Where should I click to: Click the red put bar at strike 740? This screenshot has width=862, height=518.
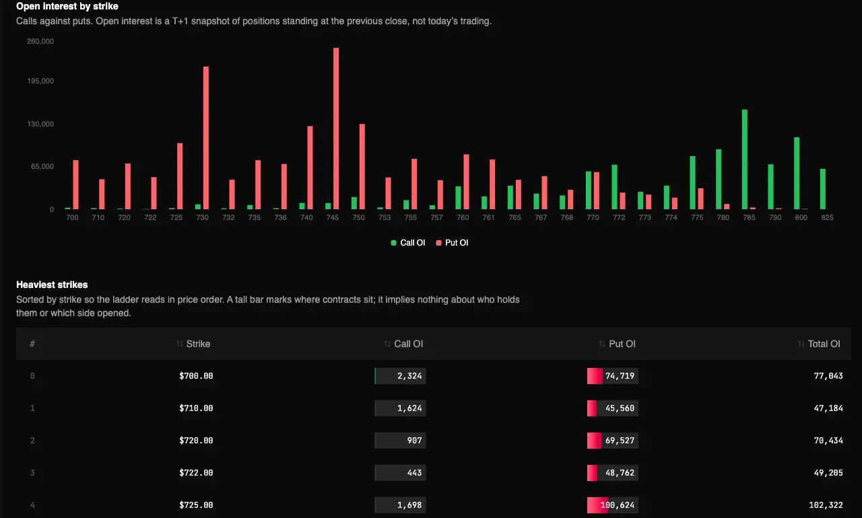pyautogui.click(x=310, y=168)
